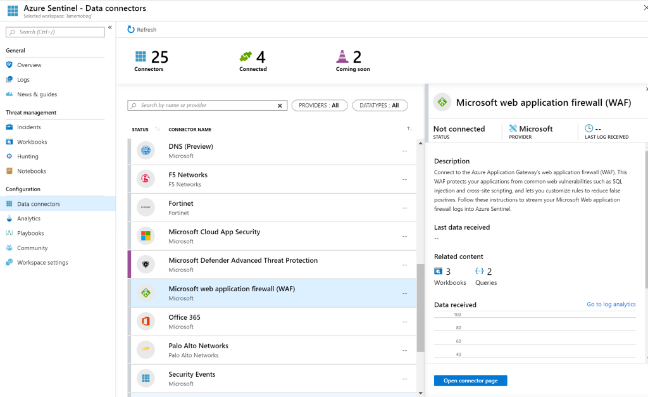Select the Security Events connector icon

pos(146,378)
